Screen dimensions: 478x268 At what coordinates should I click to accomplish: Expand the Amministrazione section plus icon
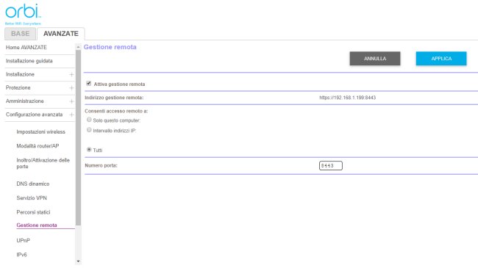[x=71, y=101]
